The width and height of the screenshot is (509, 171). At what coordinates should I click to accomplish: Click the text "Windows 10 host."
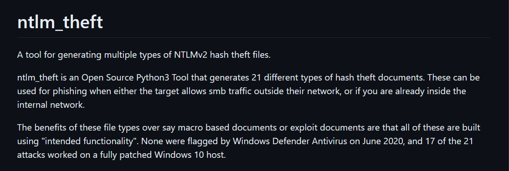[190, 155]
